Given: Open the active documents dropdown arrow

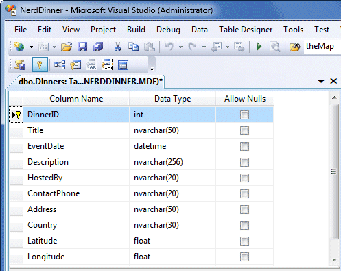Looking at the screenshot, I should pyautogui.click(x=321, y=81).
